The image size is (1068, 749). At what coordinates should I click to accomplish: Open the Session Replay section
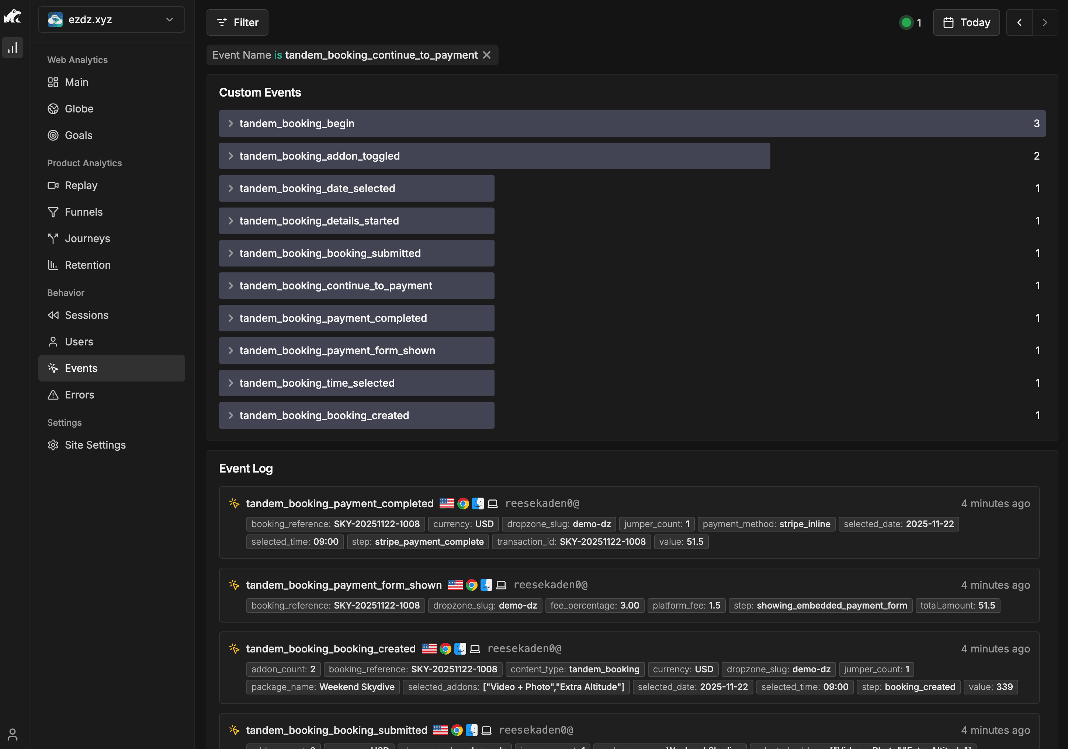tap(81, 185)
